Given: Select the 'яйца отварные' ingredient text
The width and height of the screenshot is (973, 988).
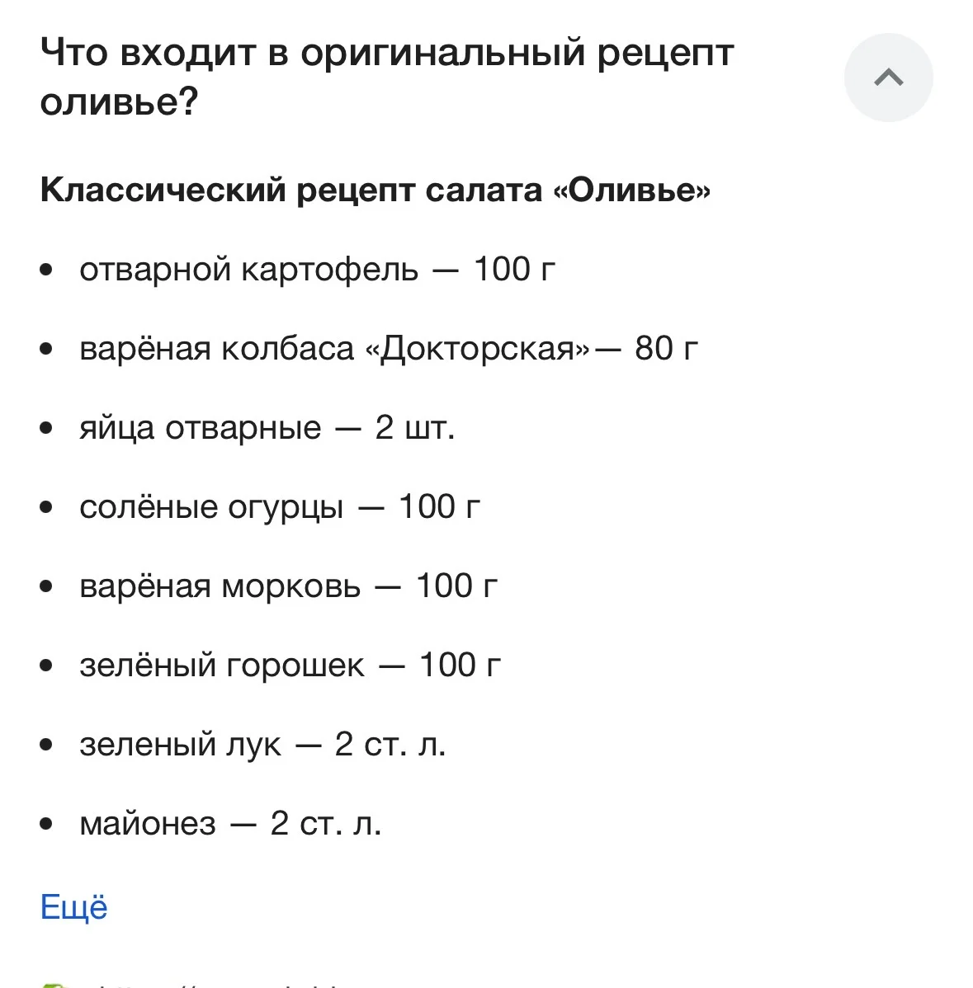Looking at the screenshot, I should pos(200,428).
